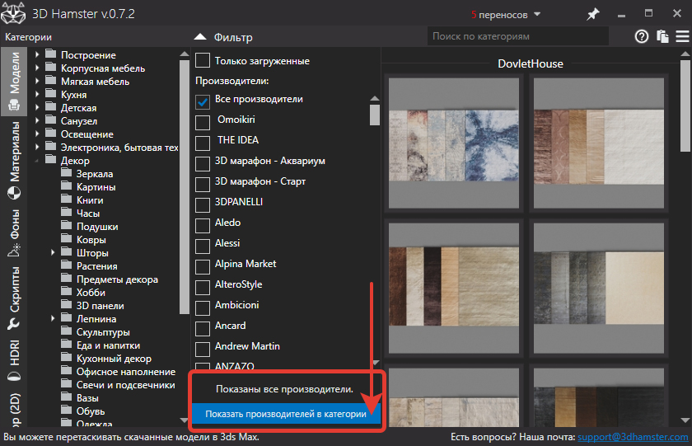Select the Предметы декора category
692x446 pixels.
pyautogui.click(x=117, y=279)
